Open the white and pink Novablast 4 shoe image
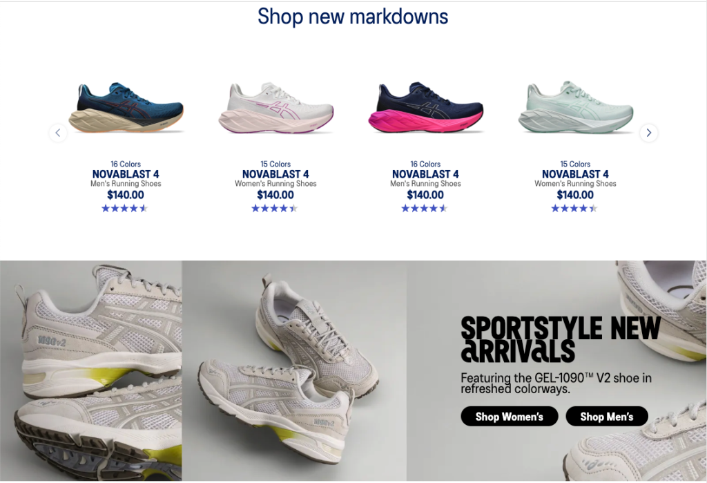 (275, 107)
